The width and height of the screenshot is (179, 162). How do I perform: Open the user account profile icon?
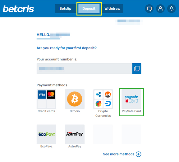coord(160,9)
